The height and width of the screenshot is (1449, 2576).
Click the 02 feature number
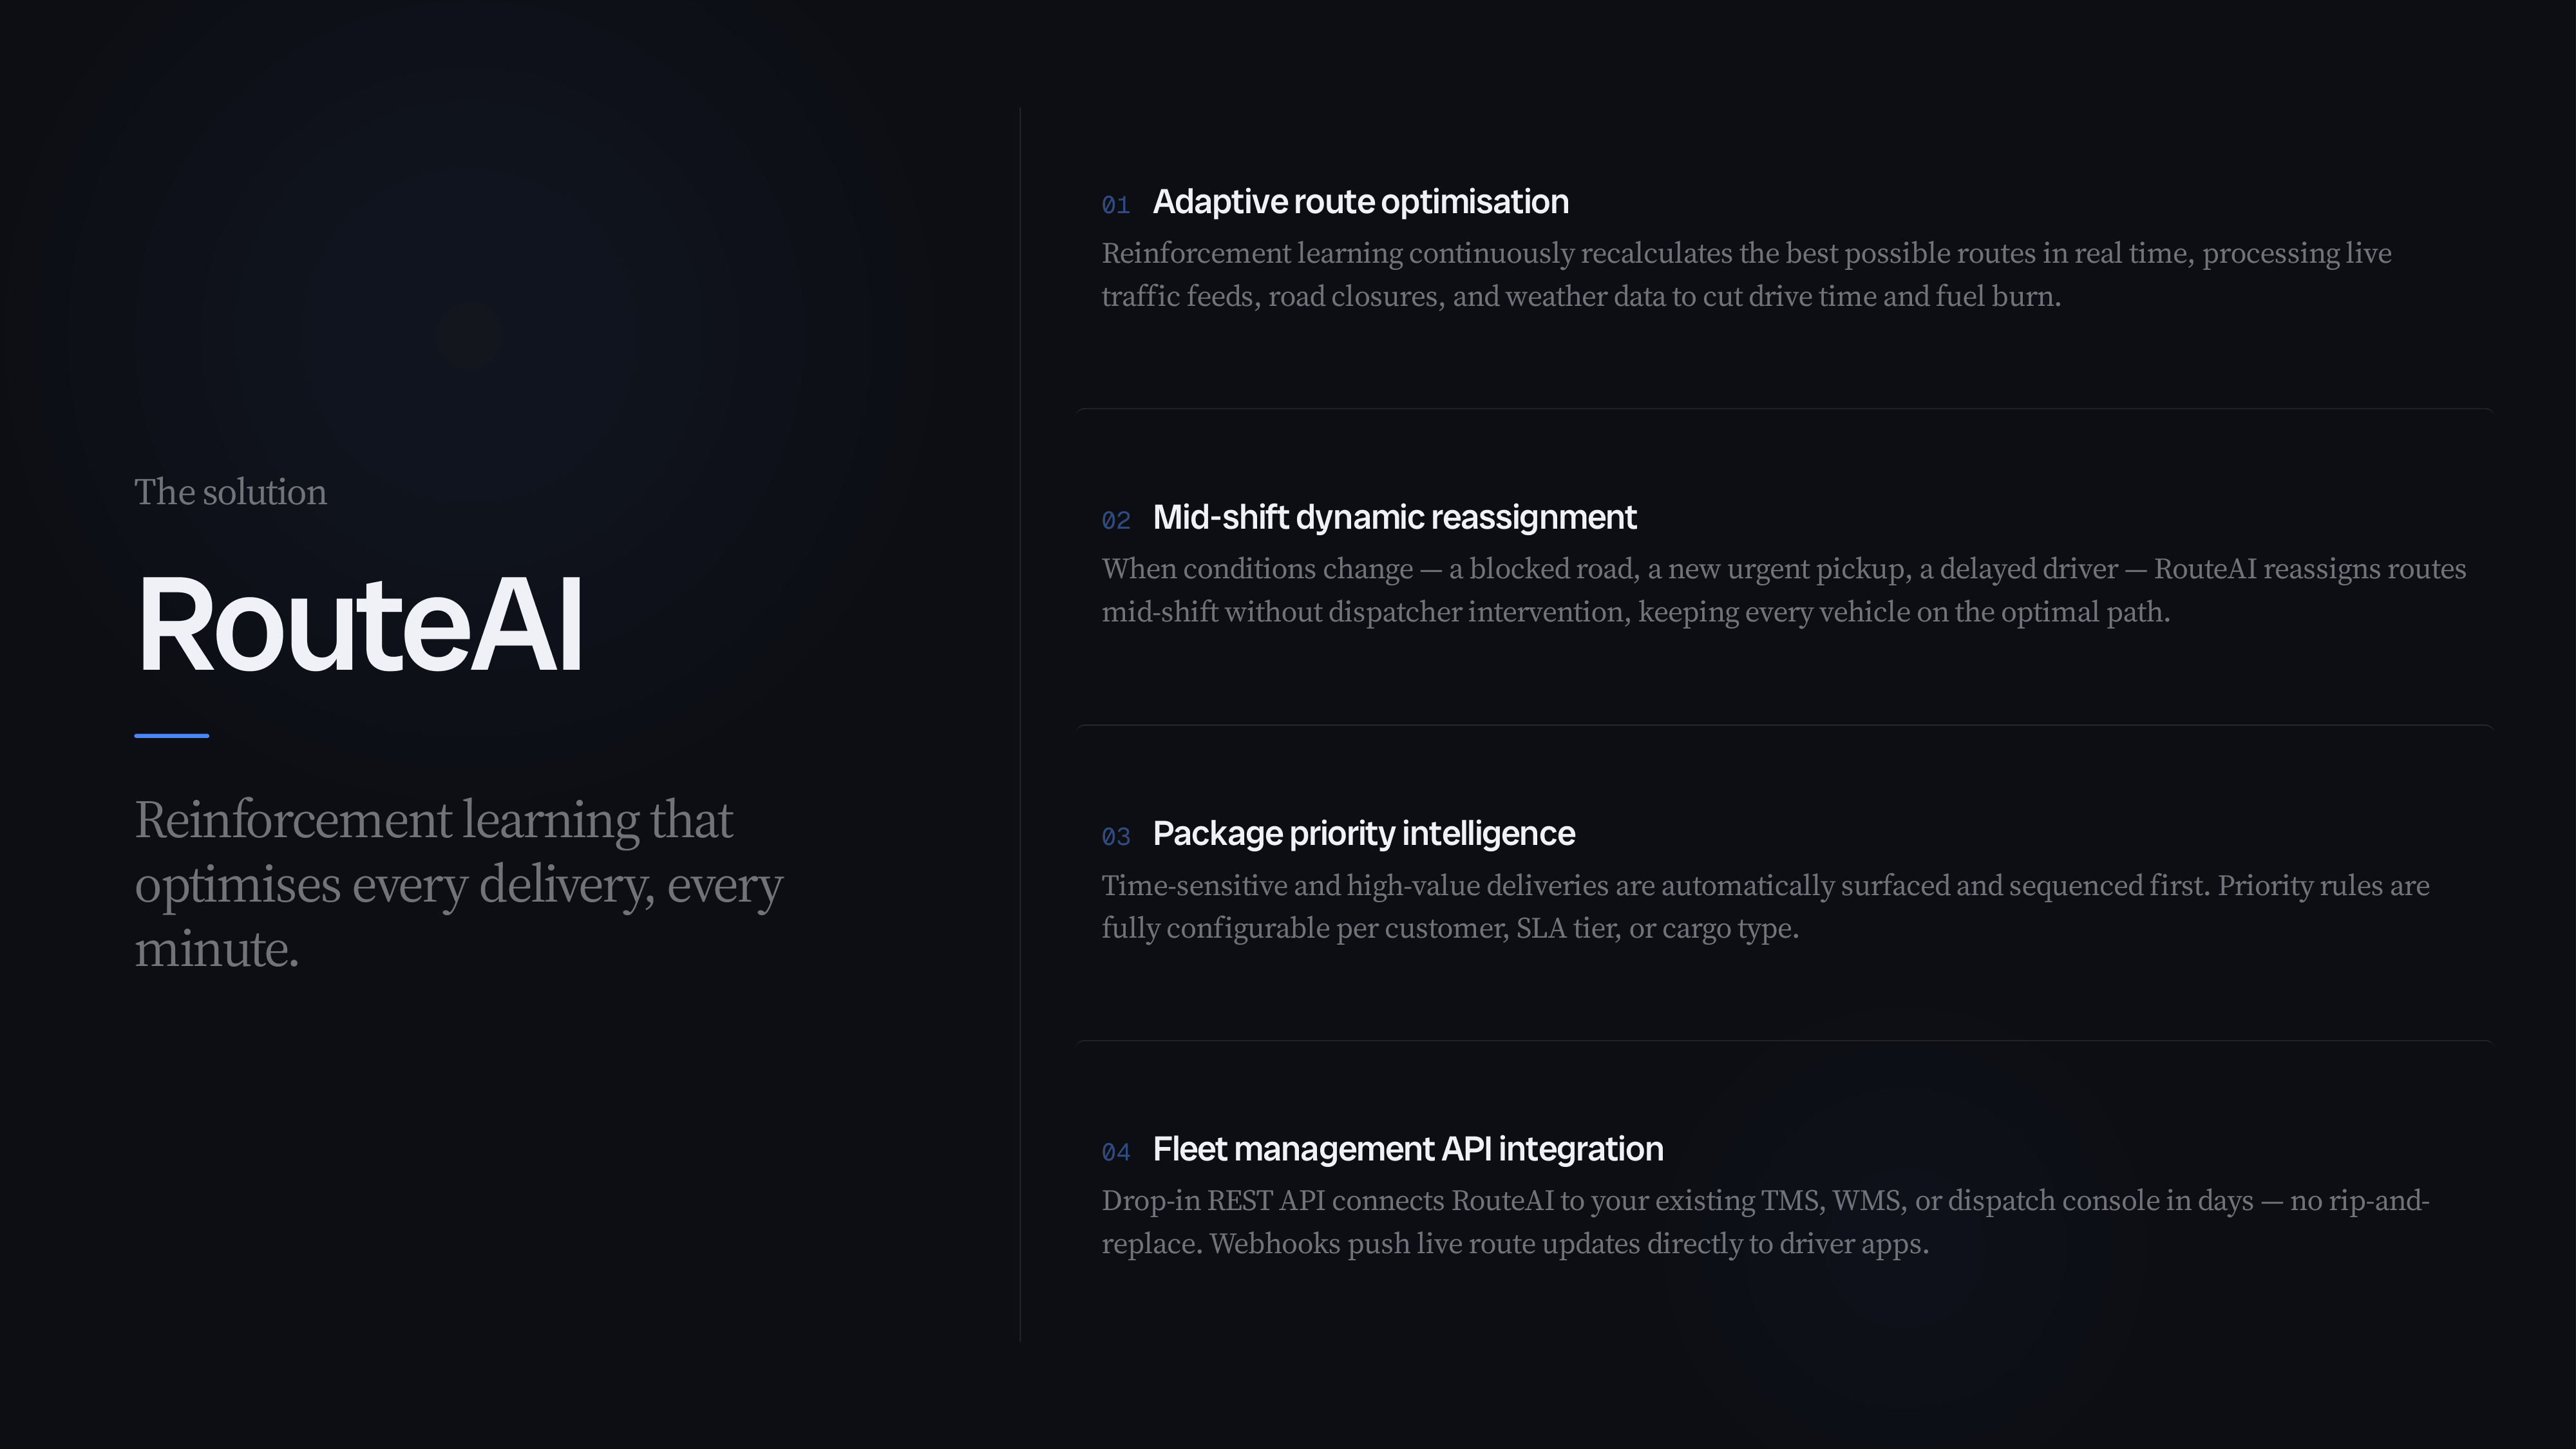tap(1116, 520)
